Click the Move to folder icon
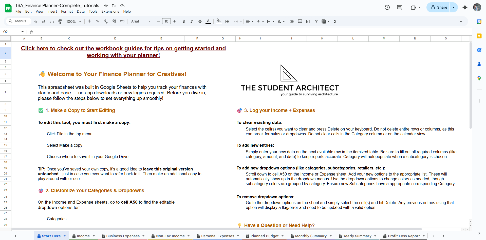Image resolution: width=486 pixels, height=240 pixels. 114,6
